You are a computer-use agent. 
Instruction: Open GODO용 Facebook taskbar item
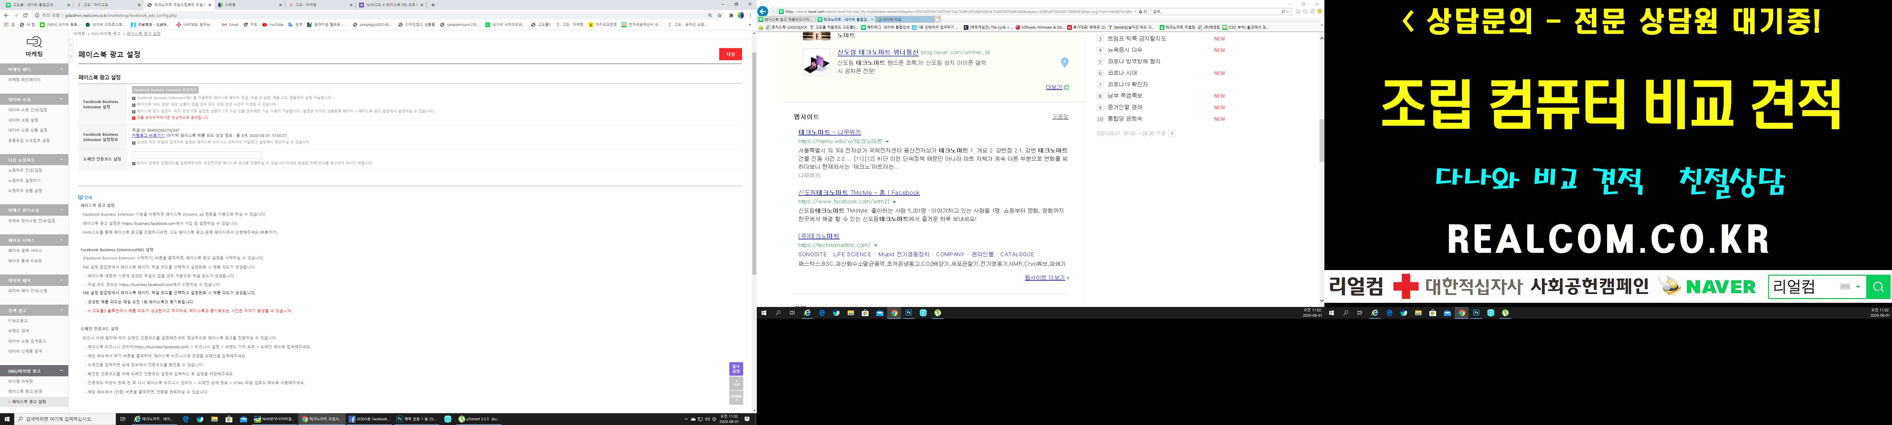coord(370,419)
